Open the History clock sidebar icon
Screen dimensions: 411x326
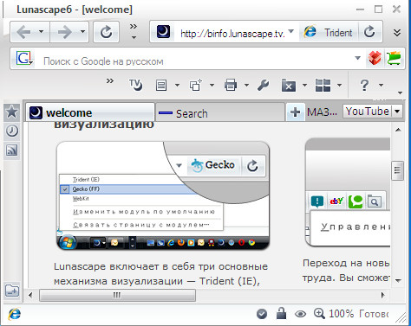pos(12,131)
